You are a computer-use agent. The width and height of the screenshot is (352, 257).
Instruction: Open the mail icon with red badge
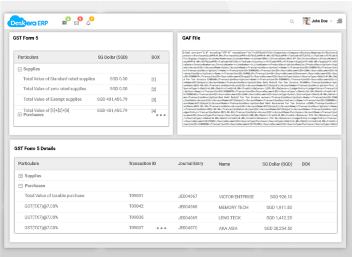point(76,23)
